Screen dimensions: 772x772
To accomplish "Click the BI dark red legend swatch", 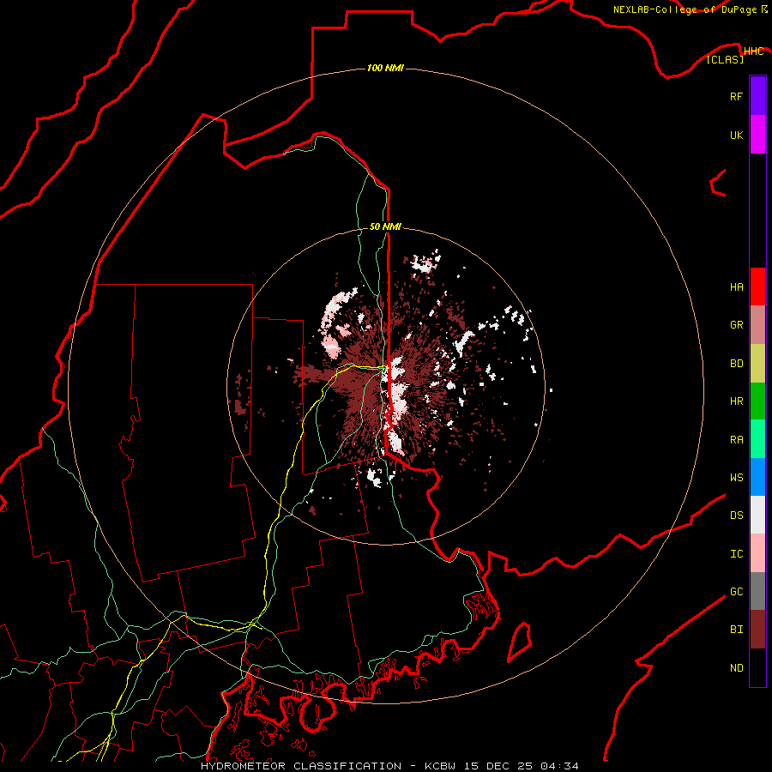I will click(757, 630).
